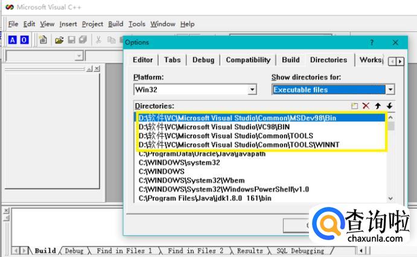Image resolution: width=417 pixels, height=257 pixels.
Task: Add new directory entry icon
Action: [354, 106]
